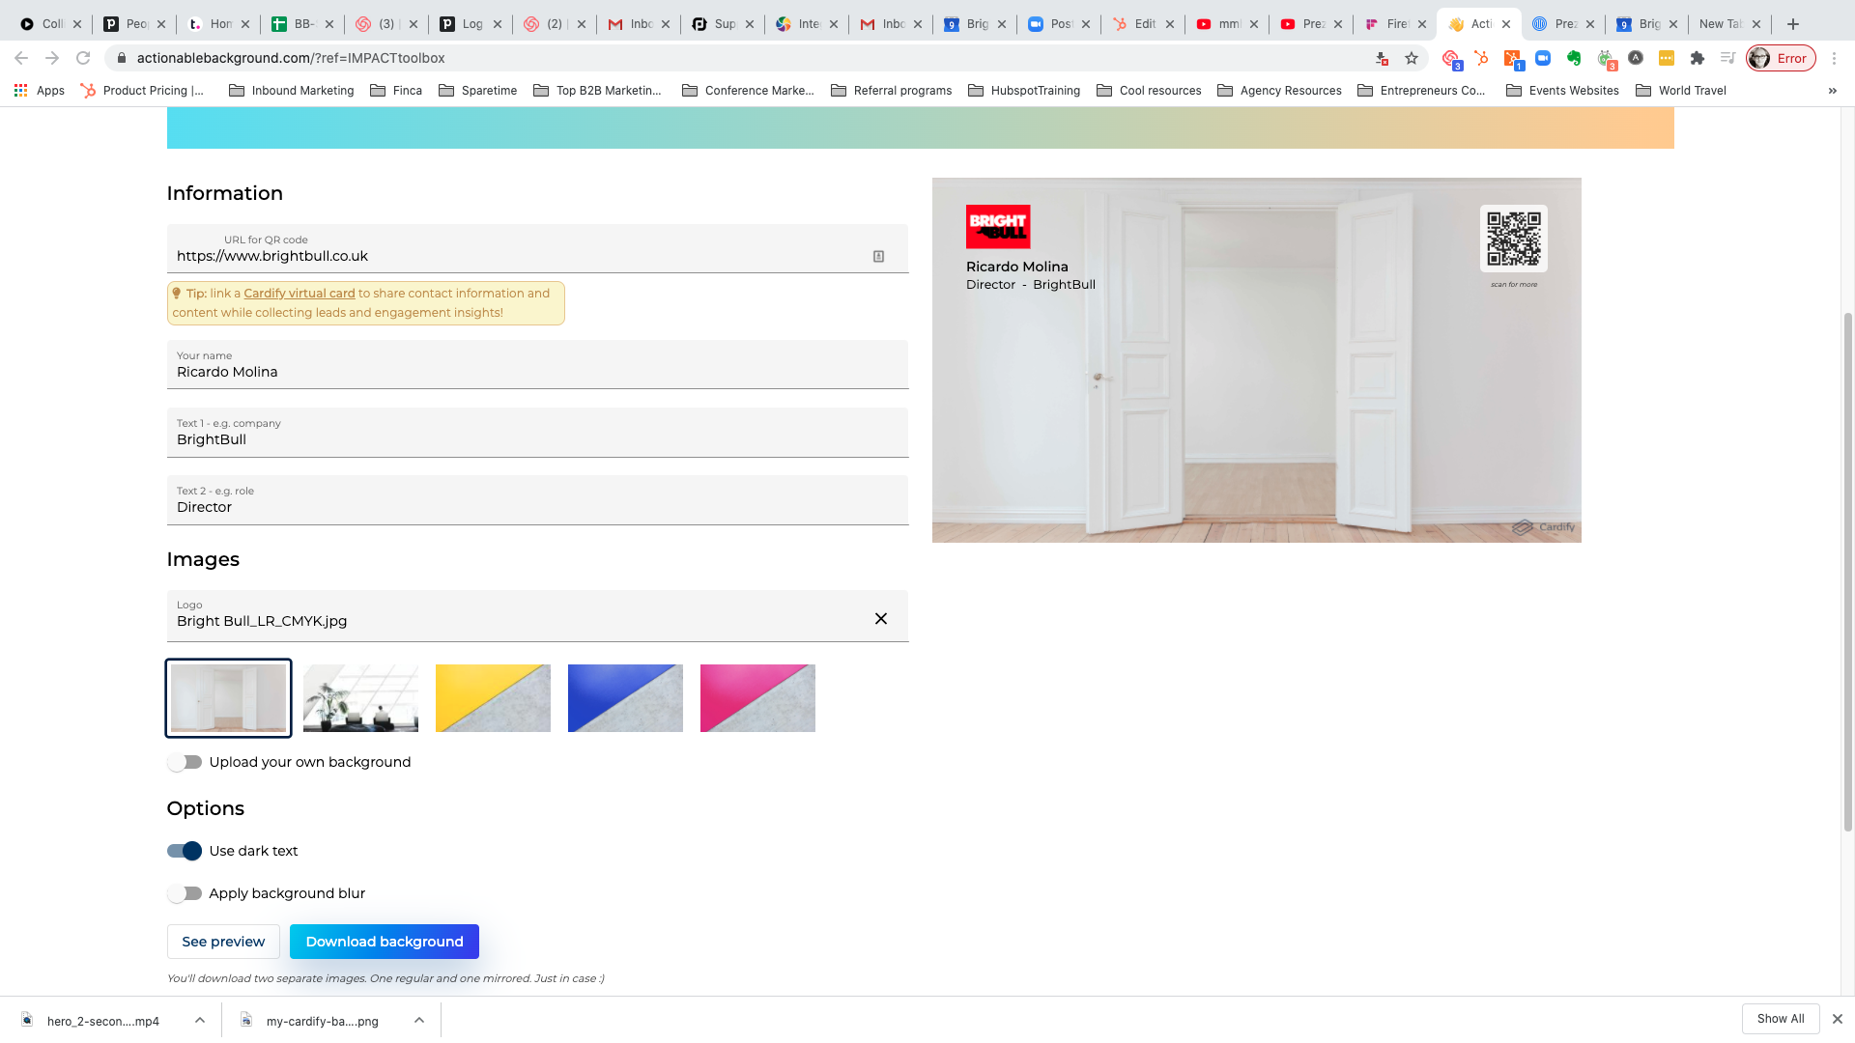Expand the Information section
The image size is (1855, 1043).
224,193
